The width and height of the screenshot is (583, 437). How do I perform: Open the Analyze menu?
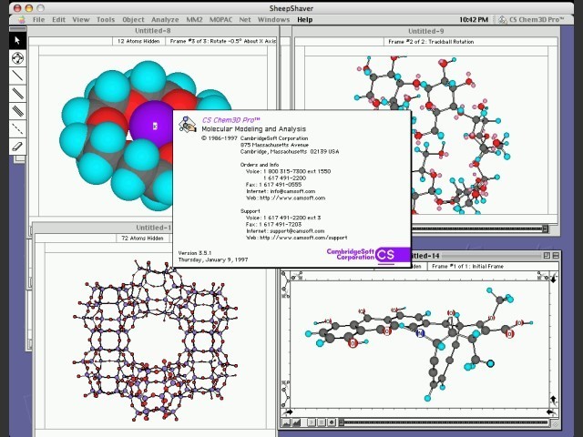[x=165, y=20]
